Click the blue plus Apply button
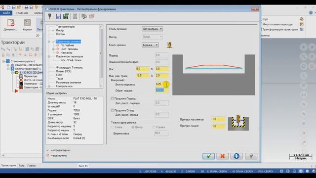Viewport: 316px width, 178px height. pos(237,156)
